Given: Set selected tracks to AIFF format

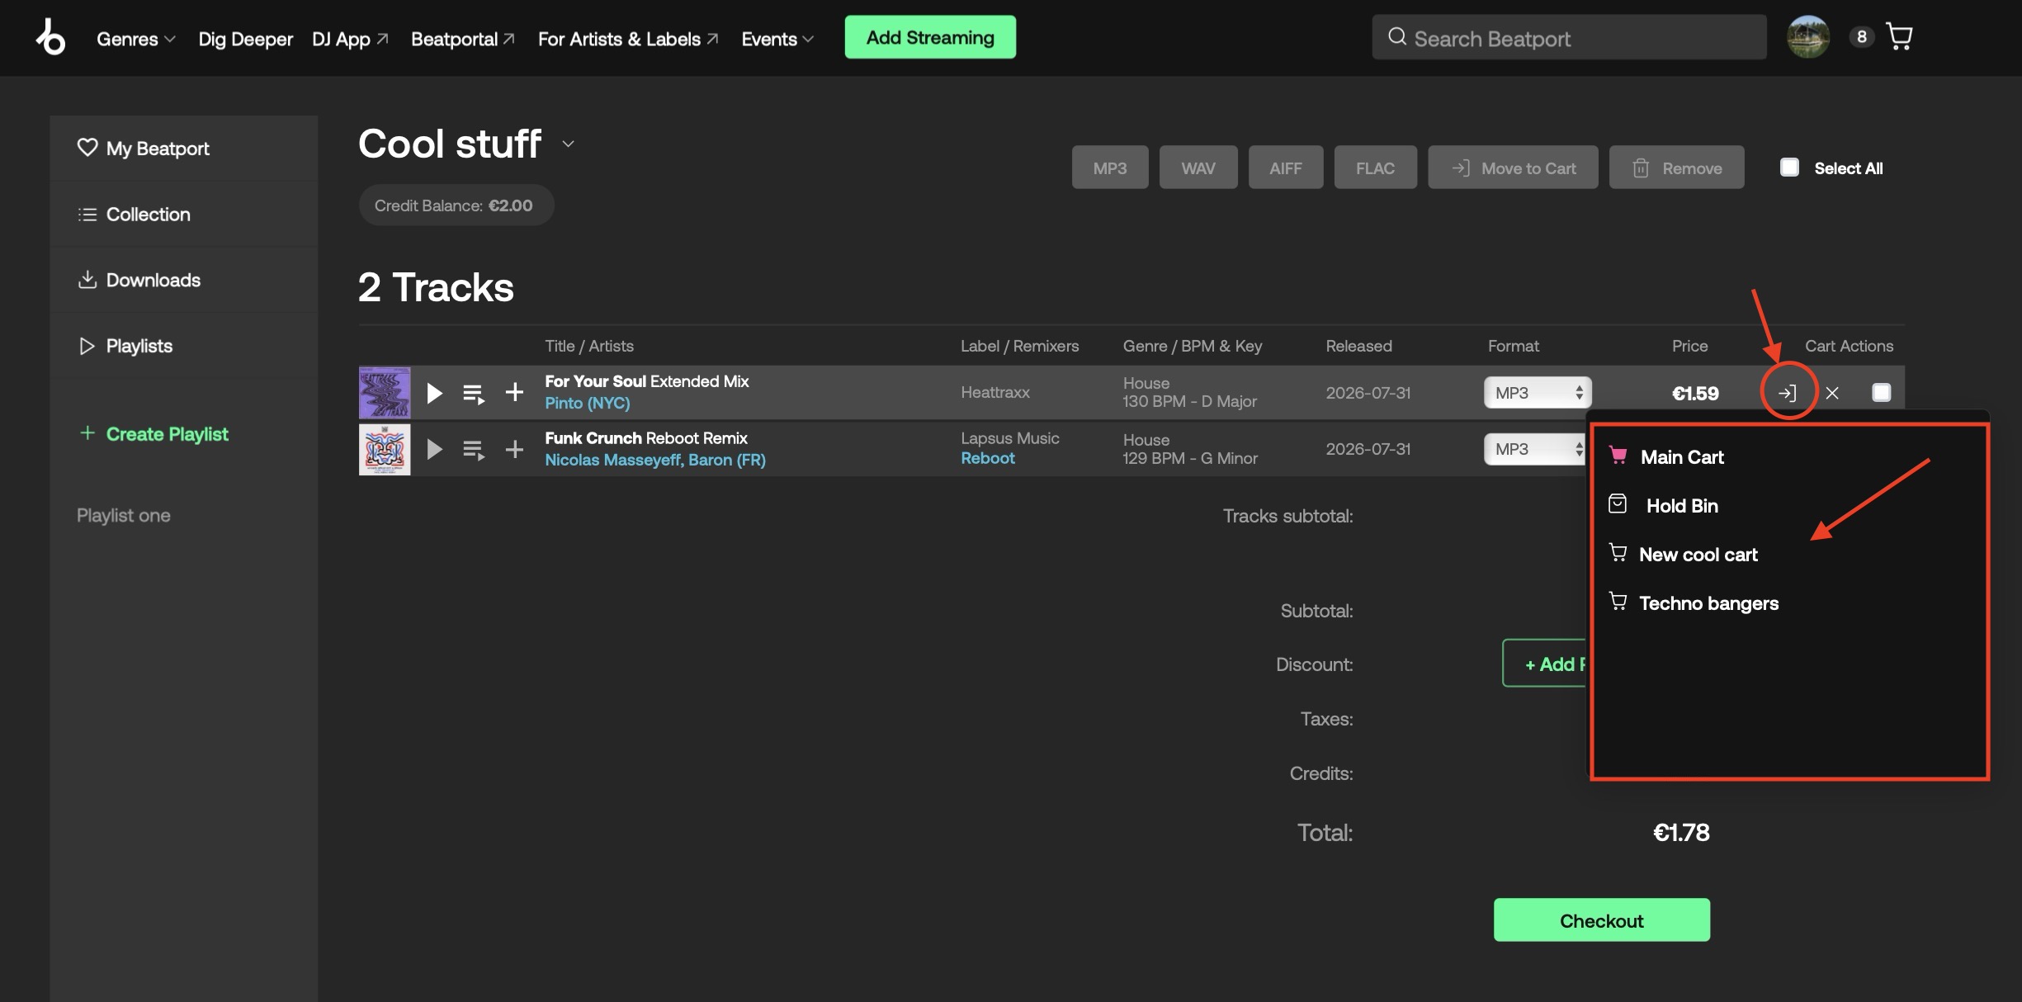Looking at the screenshot, I should click(1286, 168).
